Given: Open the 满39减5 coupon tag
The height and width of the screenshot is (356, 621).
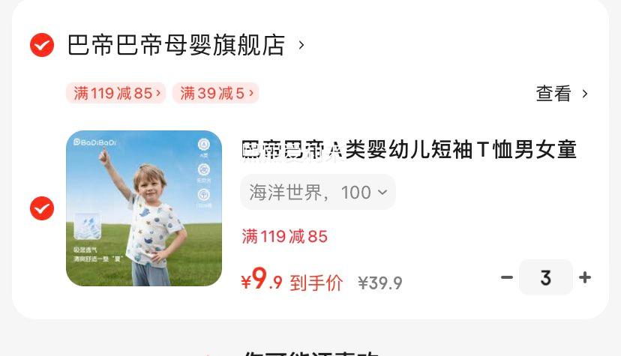Looking at the screenshot, I should coord(216,94).
